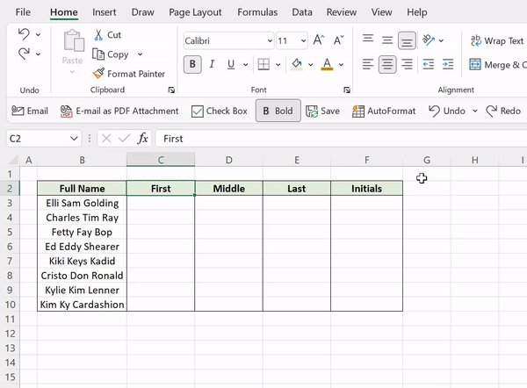Viewport: 527px width, 388px height.
Task: Switch to Page Layout tab
Action: click(195, 12)
